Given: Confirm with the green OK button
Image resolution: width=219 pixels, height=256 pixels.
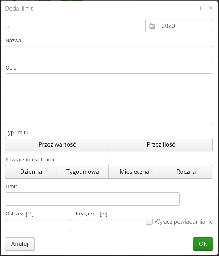Looking at the screenshot, I should click(x=203, y=244).
